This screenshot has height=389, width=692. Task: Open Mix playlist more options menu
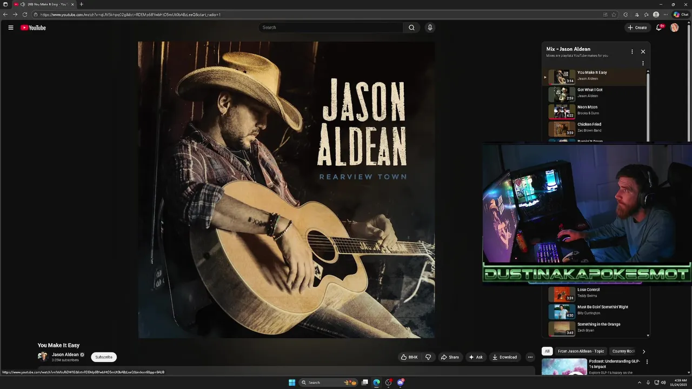coord(632,52)
